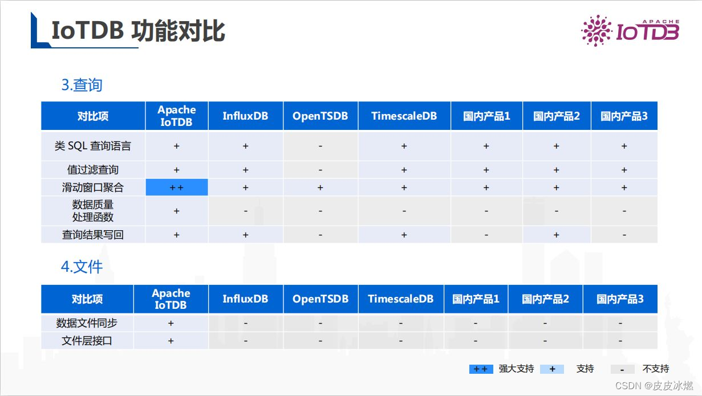
Task: Click 'TimescaleDB' header in query table
Action: pos(404,116)
